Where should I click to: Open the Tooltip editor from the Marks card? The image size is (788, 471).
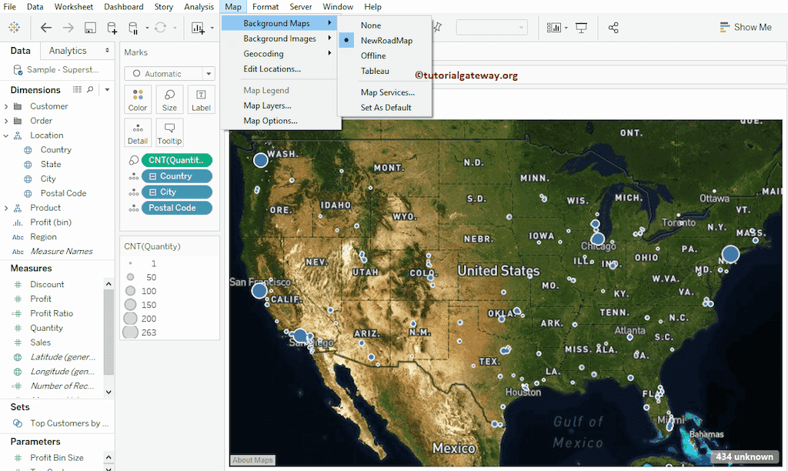point(169,132)
